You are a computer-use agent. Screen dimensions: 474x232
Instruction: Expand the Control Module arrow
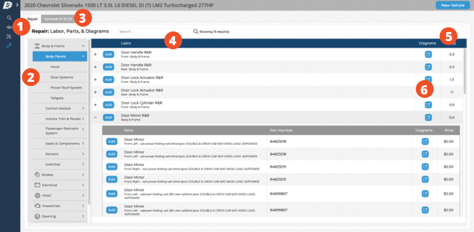[83, 109]
